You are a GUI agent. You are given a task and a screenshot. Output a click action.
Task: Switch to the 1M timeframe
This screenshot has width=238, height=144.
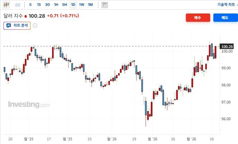tap(90, 5)
